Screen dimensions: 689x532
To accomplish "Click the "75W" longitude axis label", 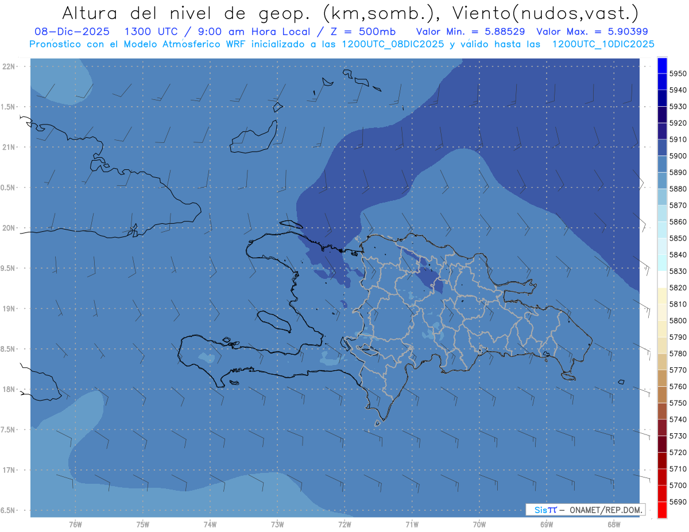I will [x=143, y=525].
